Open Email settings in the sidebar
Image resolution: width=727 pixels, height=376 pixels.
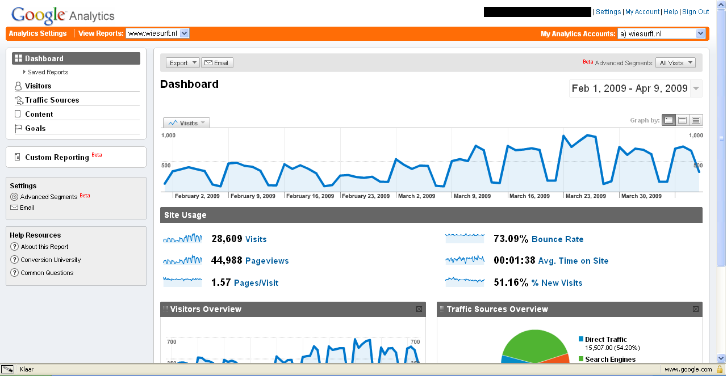27,208
